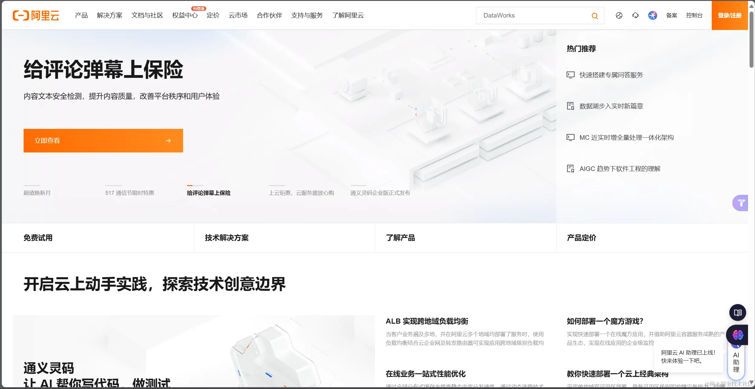Open the globe language/region icon
The image size is (755, 389).
click(619, 15)
